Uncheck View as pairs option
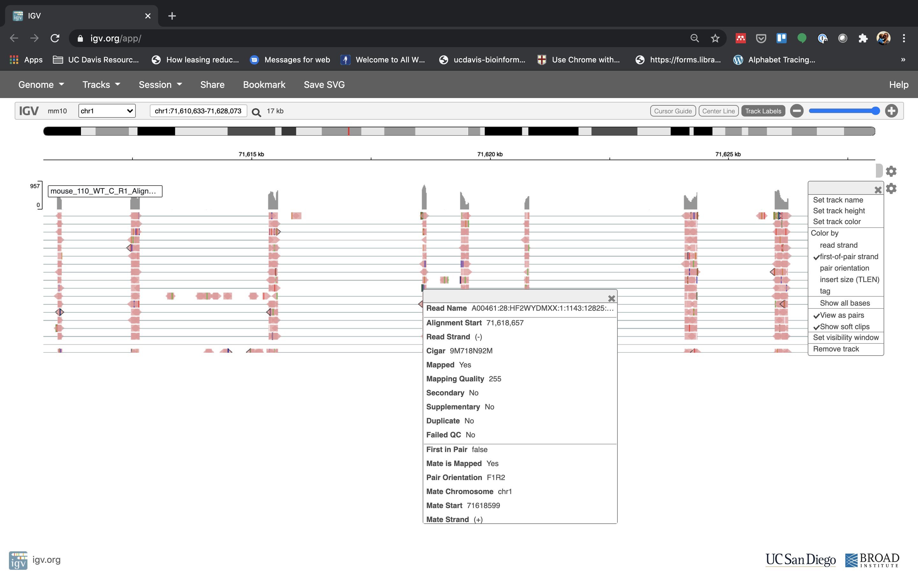This screenshot has width=918, height=573. pos(841,315)
